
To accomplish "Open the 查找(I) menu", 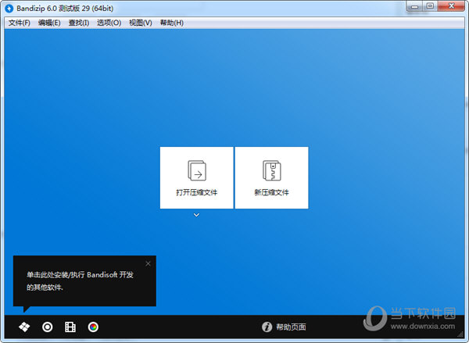I will coord(79,23).
